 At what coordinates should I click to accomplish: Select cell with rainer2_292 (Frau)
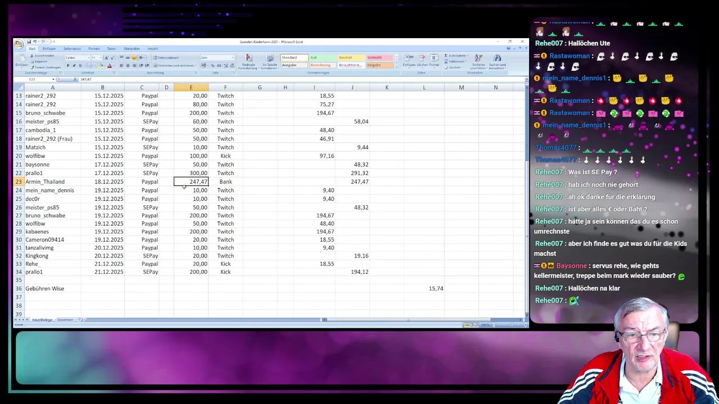pyautogui.click(x=53, y=139)
